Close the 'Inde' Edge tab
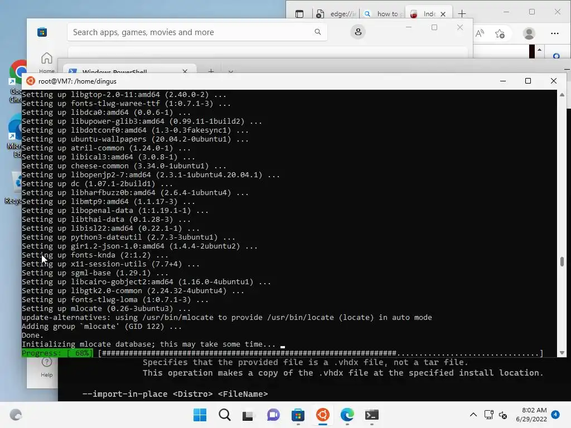Viewport: 571px width, 428px height. coord(443,14)
